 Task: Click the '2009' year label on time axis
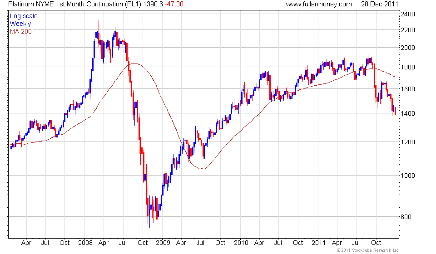coord(163,243)
